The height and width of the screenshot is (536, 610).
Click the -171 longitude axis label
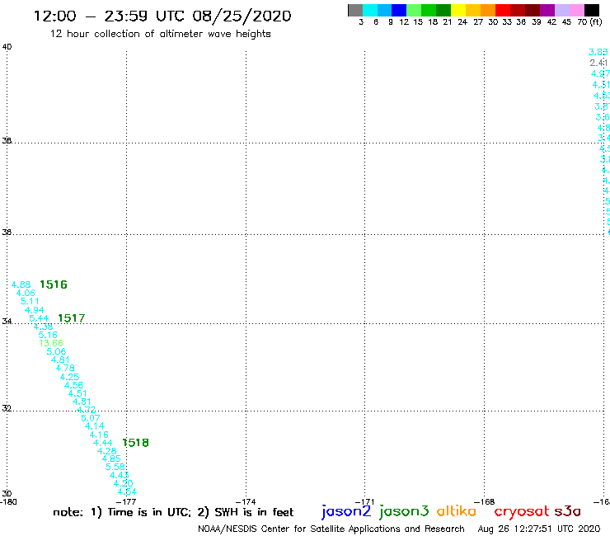coord(364,502)
